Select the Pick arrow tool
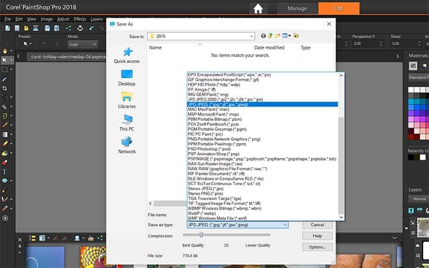429x268 pixels. [5, 60]
